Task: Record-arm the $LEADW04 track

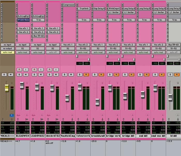Action: (19, 69)
